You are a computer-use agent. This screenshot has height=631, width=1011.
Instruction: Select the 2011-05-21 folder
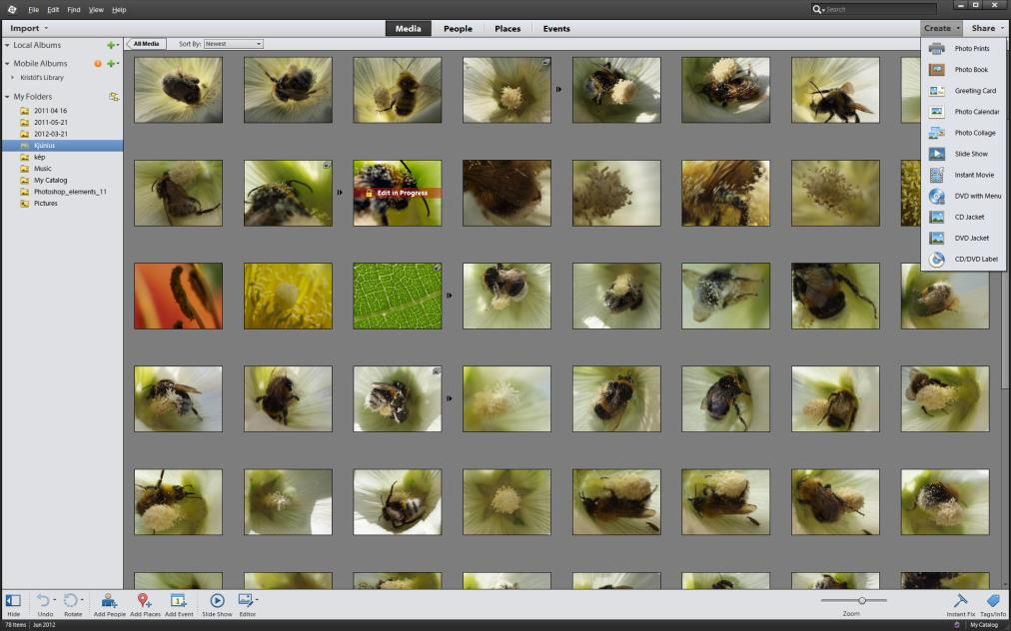50,123
